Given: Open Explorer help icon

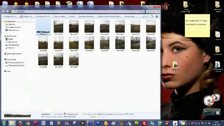Looking at the screenshot, I should pos(157,16).
